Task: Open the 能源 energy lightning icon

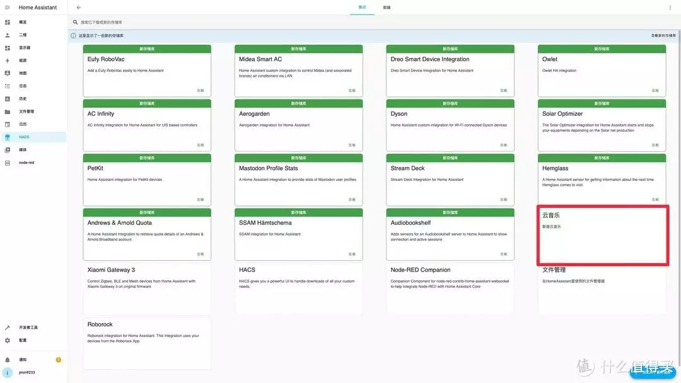Action: tap(8, 60)
